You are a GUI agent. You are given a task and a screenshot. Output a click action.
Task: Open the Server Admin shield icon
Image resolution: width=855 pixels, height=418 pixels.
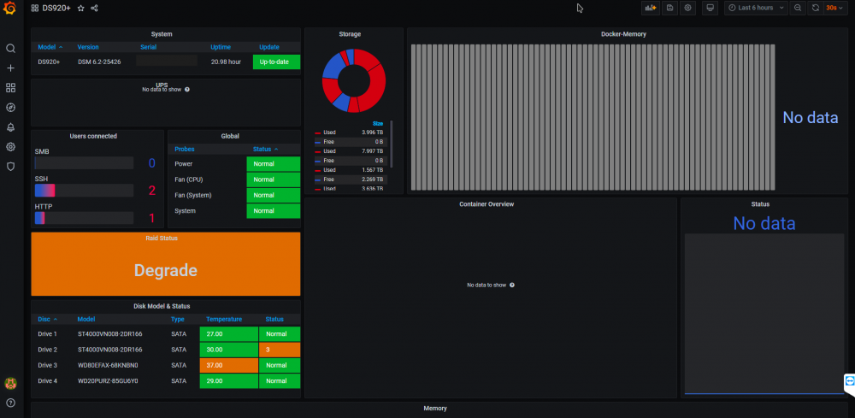tap(10, 167)
